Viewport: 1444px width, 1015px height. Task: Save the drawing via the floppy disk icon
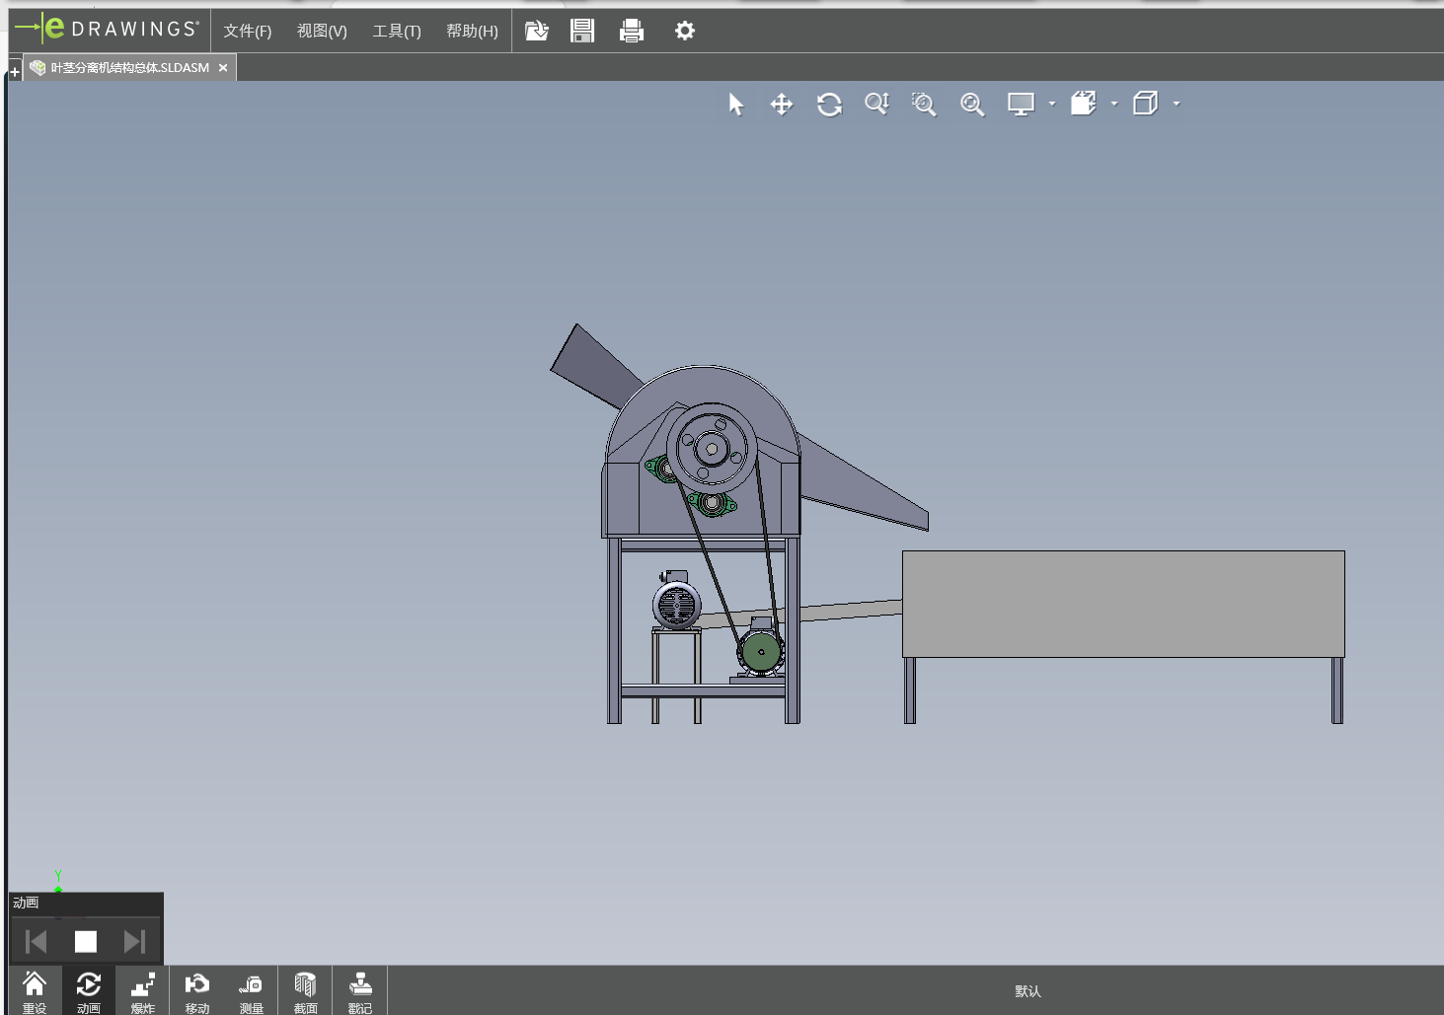tap(582, 32)
